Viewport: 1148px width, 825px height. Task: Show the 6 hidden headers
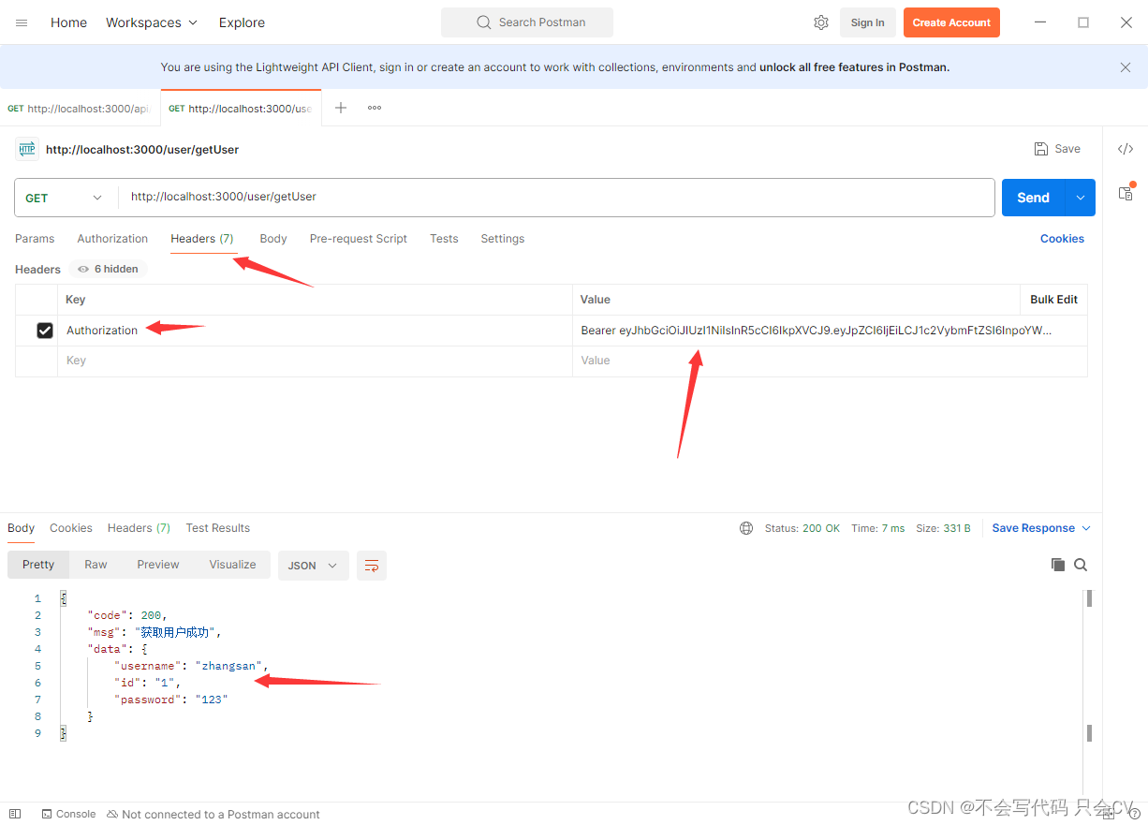(x=109, y=269)
